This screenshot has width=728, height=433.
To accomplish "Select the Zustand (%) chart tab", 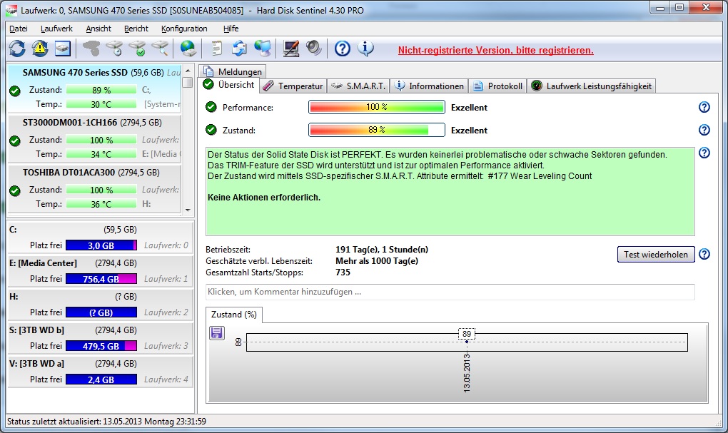I will (x=234, y=315).
